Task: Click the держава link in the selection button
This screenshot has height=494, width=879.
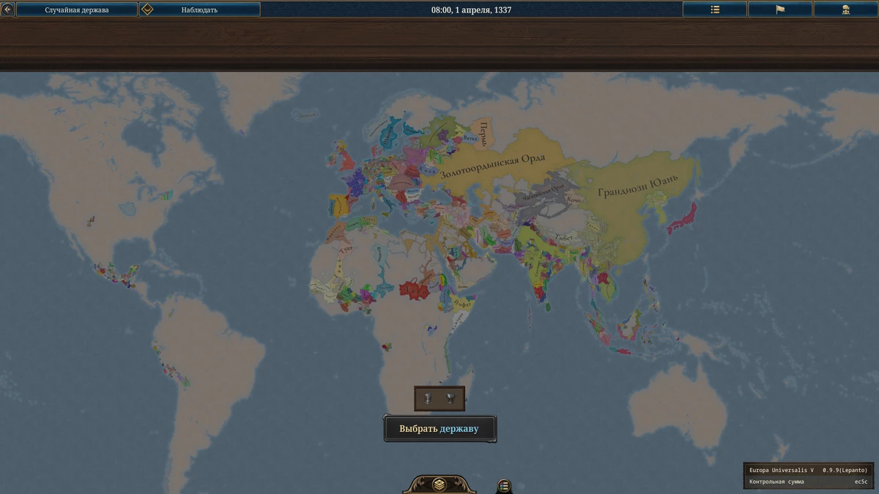Action: pos(460,427)
